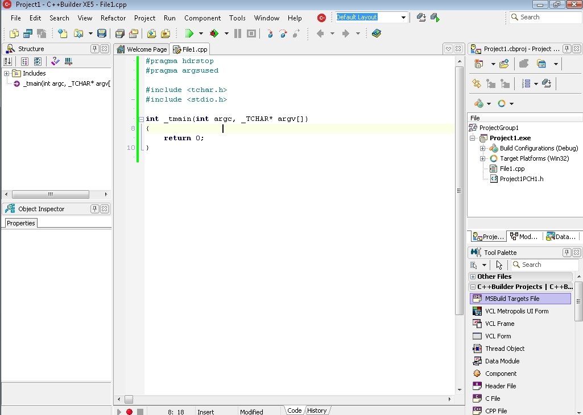Select Project1PCH1.h in Project Manager
The image size is (583, 415).
click(521, 179)
